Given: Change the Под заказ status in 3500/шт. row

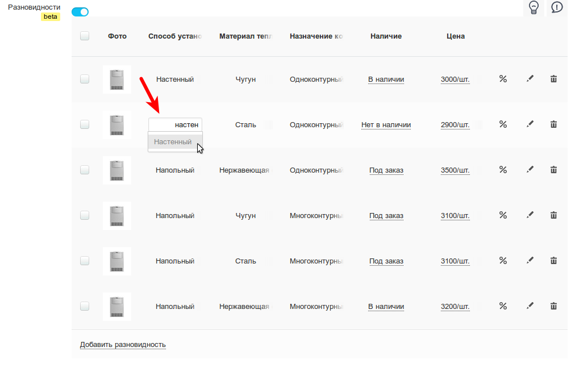Looking at the screenshot, I should tap(386, 170).
